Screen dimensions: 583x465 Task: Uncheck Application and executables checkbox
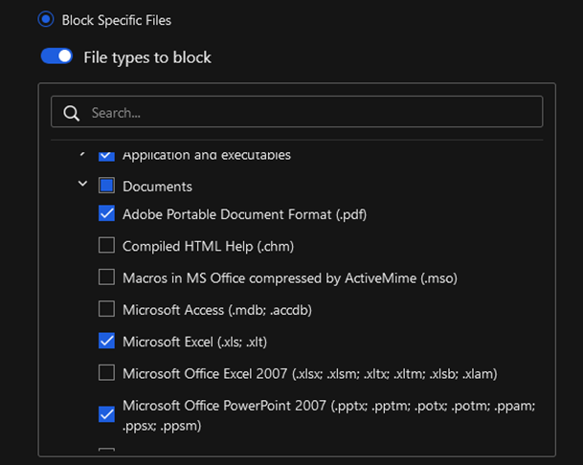[106, 156]
